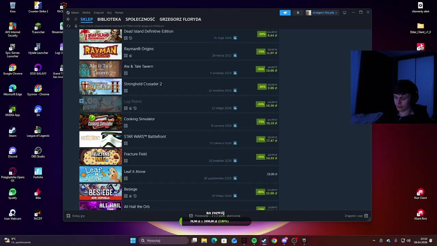
Task: Click the Fracture Field game thumbnail
Action: (100, 157)
